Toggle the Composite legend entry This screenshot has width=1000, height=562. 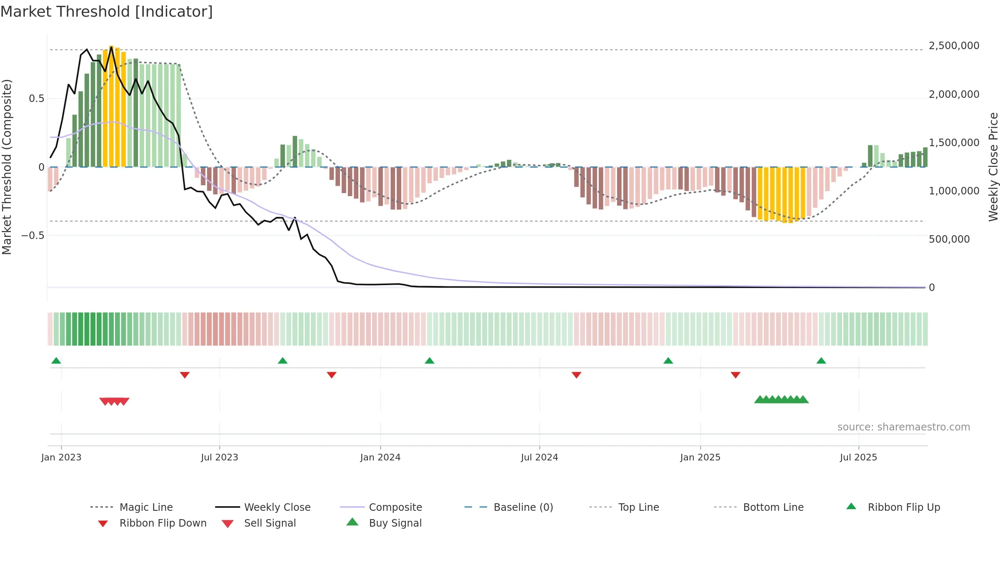click(x=381, y=507)
